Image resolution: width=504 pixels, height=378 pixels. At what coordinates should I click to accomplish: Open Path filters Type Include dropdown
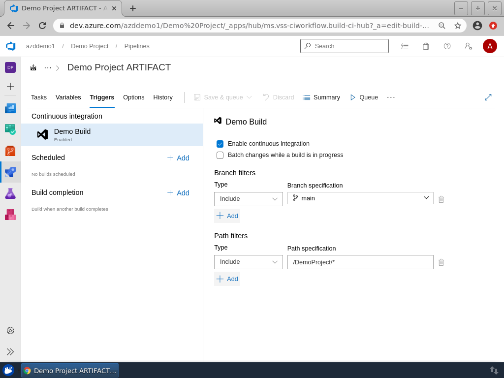(249, 262)
